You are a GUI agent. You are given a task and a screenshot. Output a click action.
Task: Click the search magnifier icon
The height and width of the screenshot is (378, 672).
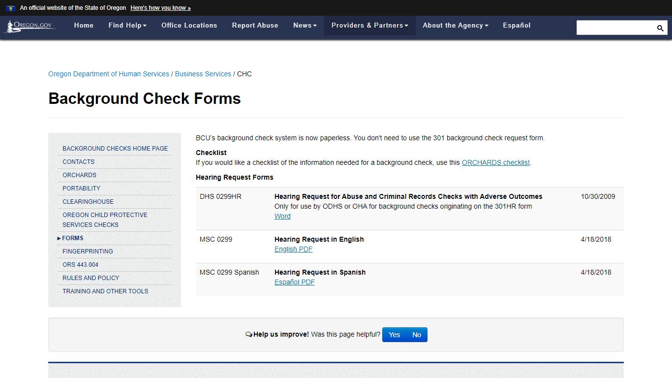660,28
